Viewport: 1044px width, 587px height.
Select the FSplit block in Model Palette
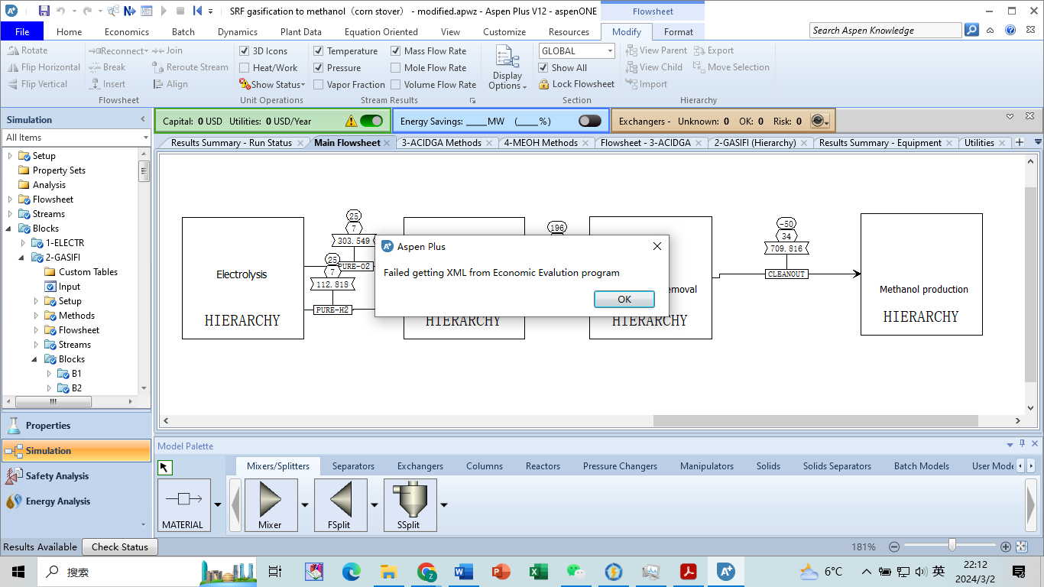[x=341, y=504]
